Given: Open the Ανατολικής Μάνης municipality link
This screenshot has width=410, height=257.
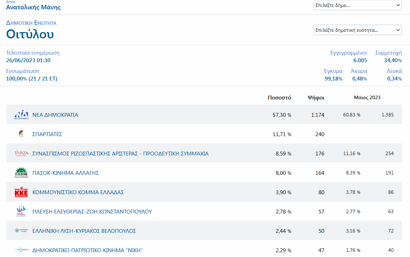Looking at the screenshot, I should (33, 7).
